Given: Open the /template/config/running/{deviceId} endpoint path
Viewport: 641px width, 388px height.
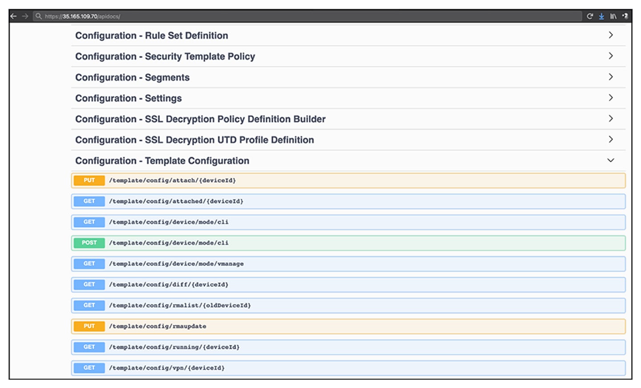Looking at the screenshot, I should [x=174, y=347].
